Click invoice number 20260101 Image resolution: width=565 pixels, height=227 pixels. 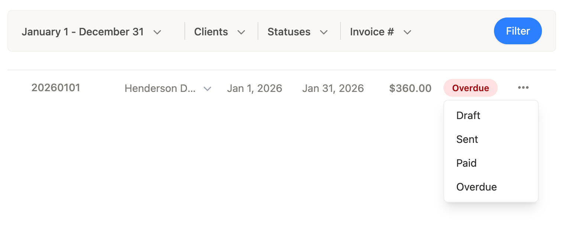point(56,88)
